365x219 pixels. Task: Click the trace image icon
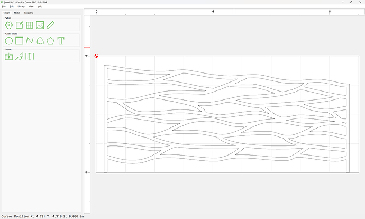(x=19, y=57)
